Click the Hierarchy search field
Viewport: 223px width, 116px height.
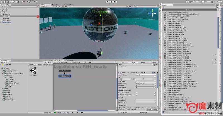pyautogui.click(x=23, y=6)
